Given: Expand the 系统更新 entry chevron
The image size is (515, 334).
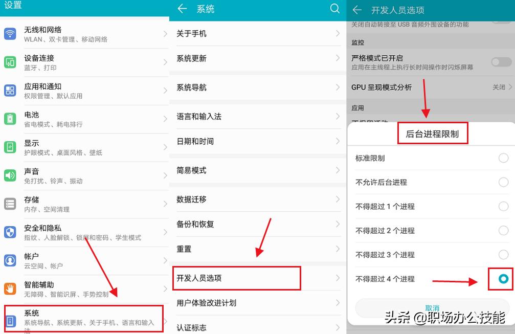Looking at the screenshot, I should pos(338,58).
